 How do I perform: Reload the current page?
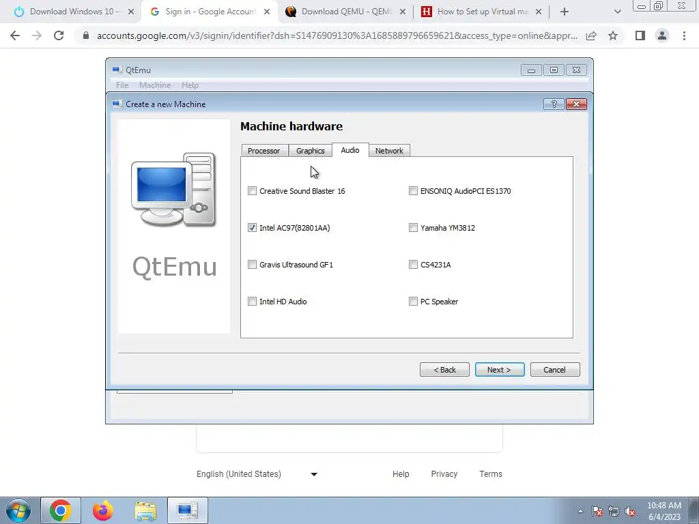tap(59, 35)
